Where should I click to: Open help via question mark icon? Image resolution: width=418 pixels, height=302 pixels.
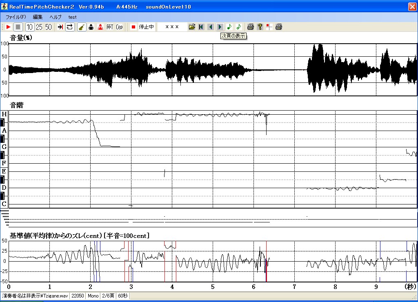point(260,27)
